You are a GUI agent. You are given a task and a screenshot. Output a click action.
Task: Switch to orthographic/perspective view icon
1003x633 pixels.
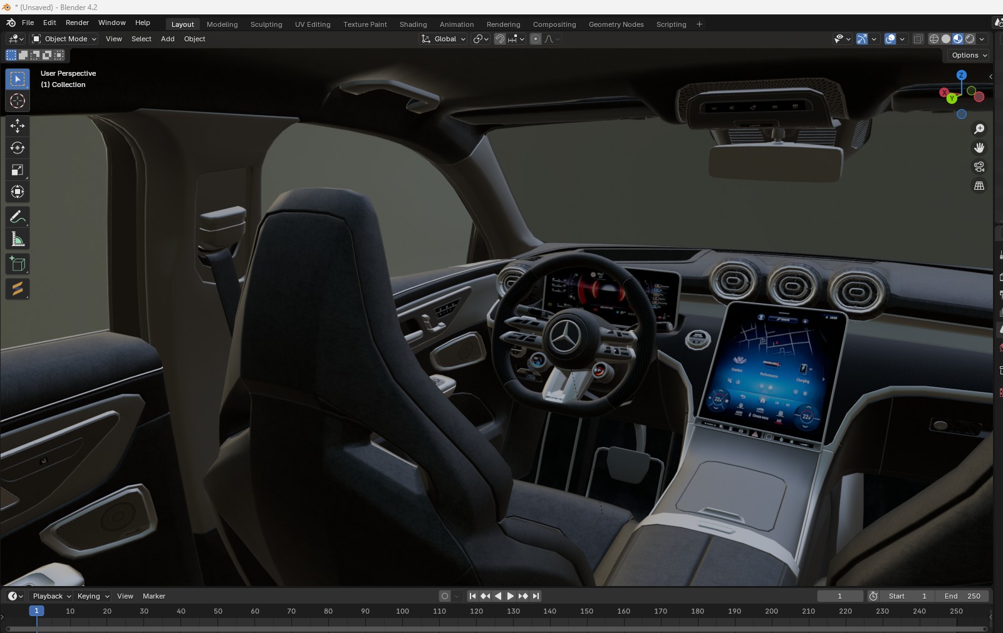pos(979,186)
